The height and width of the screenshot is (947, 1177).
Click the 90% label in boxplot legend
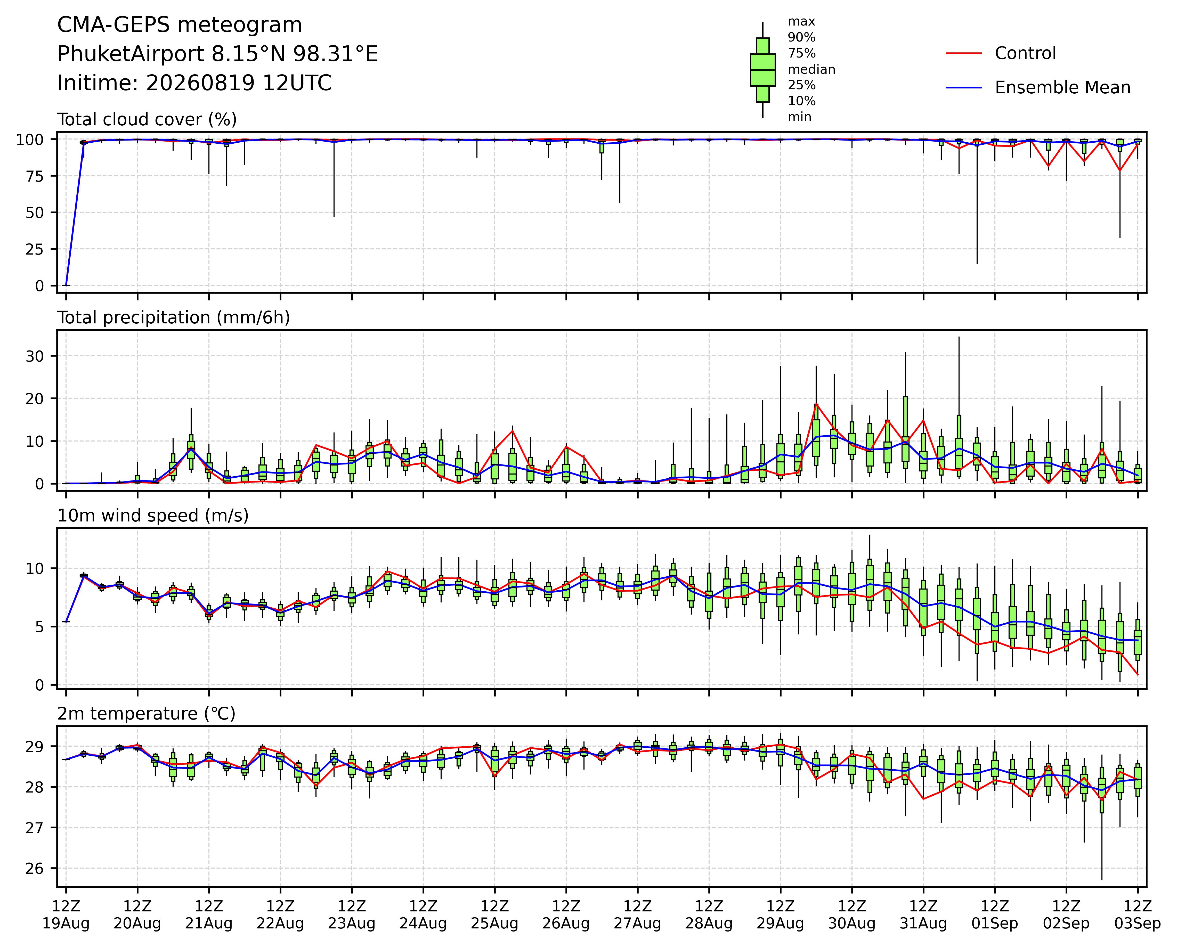[801, 38]
